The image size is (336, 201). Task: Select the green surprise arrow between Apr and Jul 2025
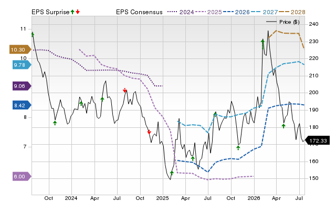pyautogui.click(x=193, y=158)
